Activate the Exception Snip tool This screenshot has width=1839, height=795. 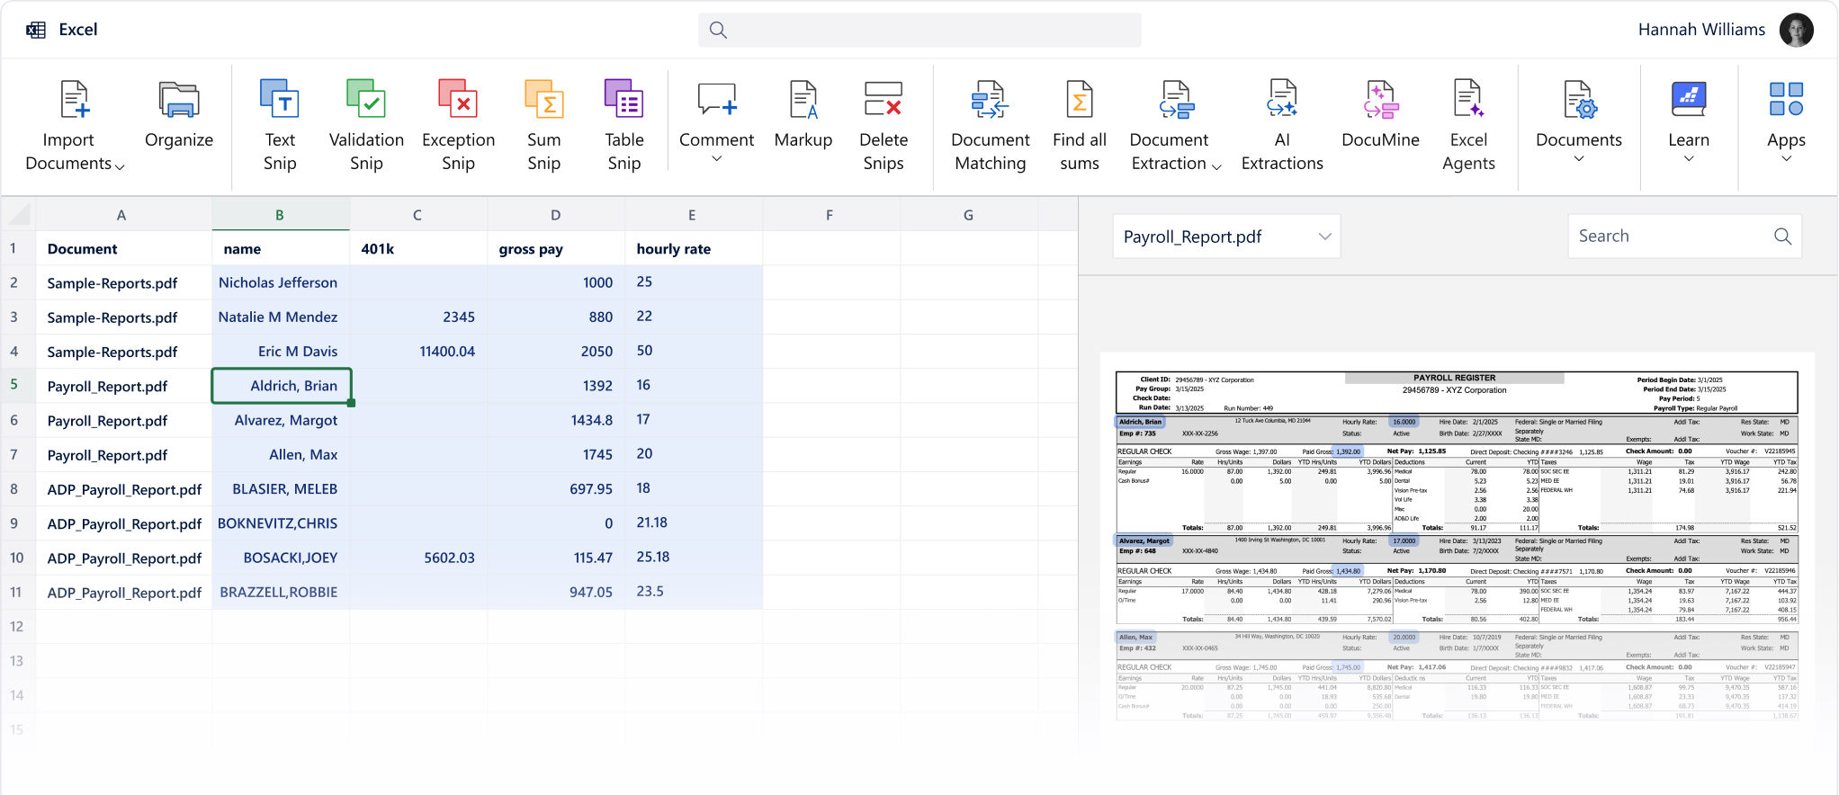[458, 99]
